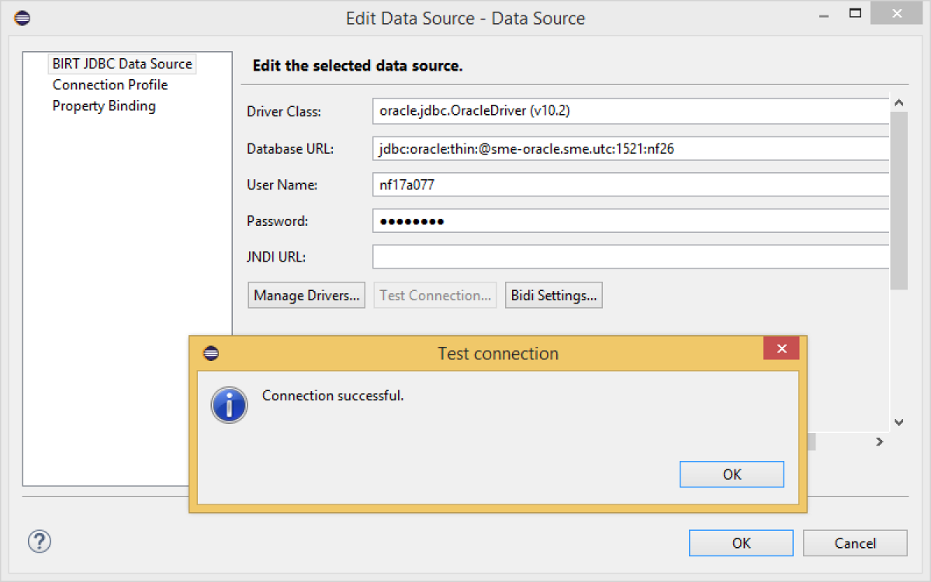Cancel the Edit Data Source dialog
931x582 pixels.
855,542
